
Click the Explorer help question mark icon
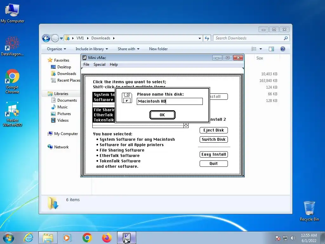click(282, 49)
